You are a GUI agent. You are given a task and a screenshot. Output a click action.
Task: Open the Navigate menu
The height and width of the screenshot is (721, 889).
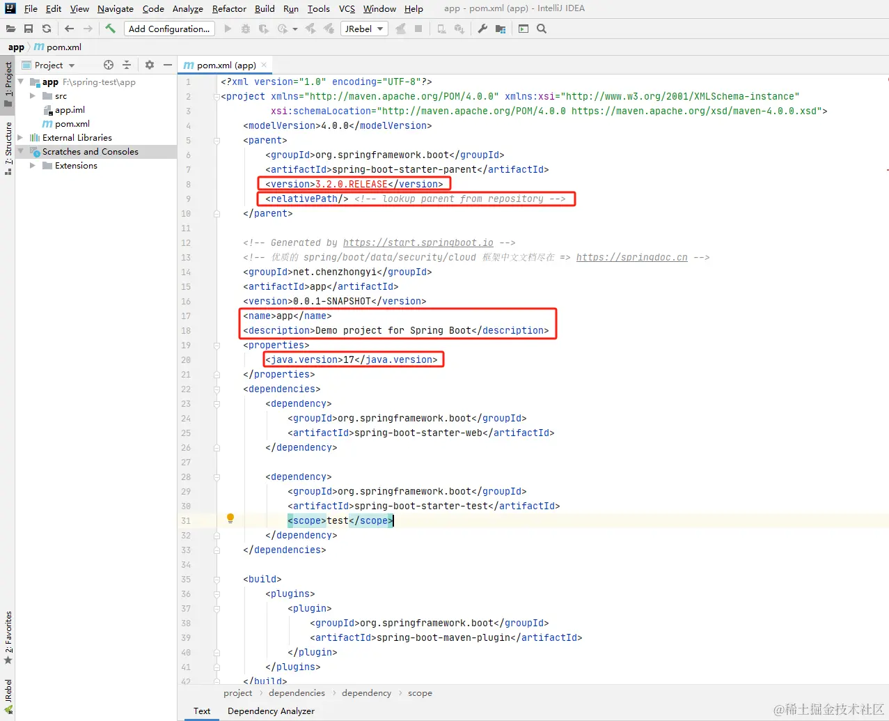(116, 8)
